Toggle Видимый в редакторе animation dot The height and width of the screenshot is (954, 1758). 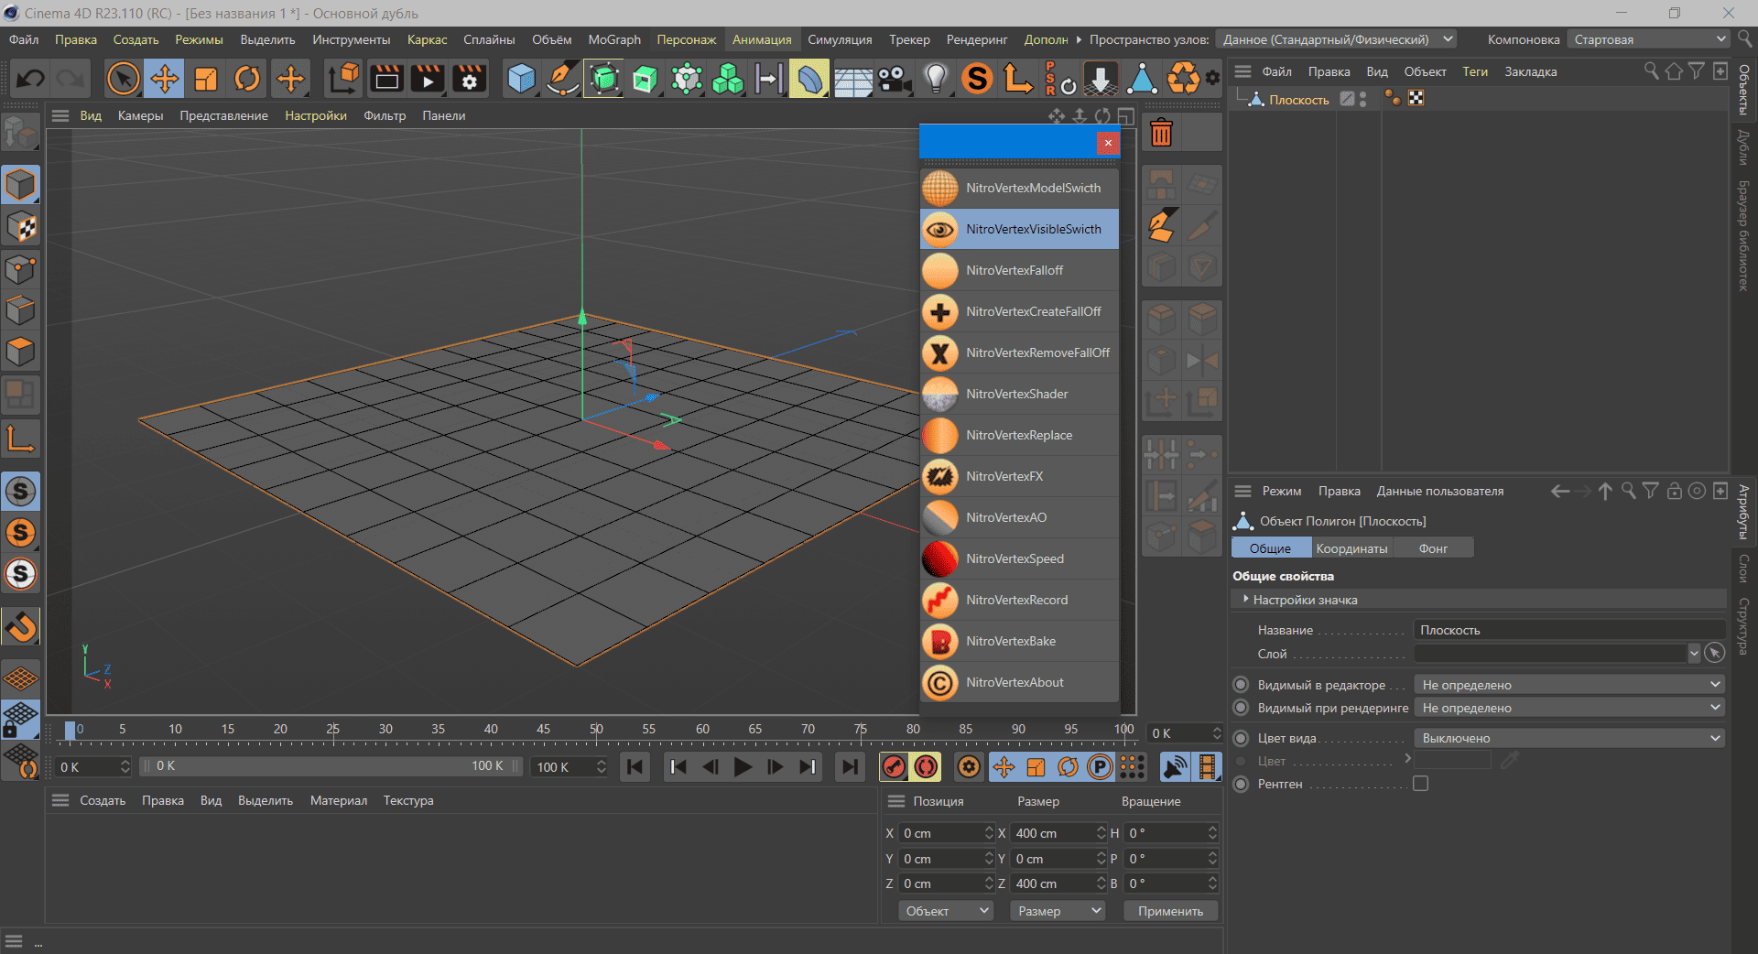(1241, 685)
